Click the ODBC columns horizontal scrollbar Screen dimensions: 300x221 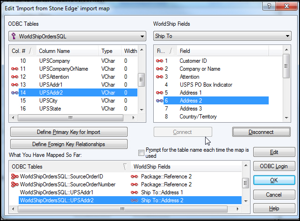[70, 118]
